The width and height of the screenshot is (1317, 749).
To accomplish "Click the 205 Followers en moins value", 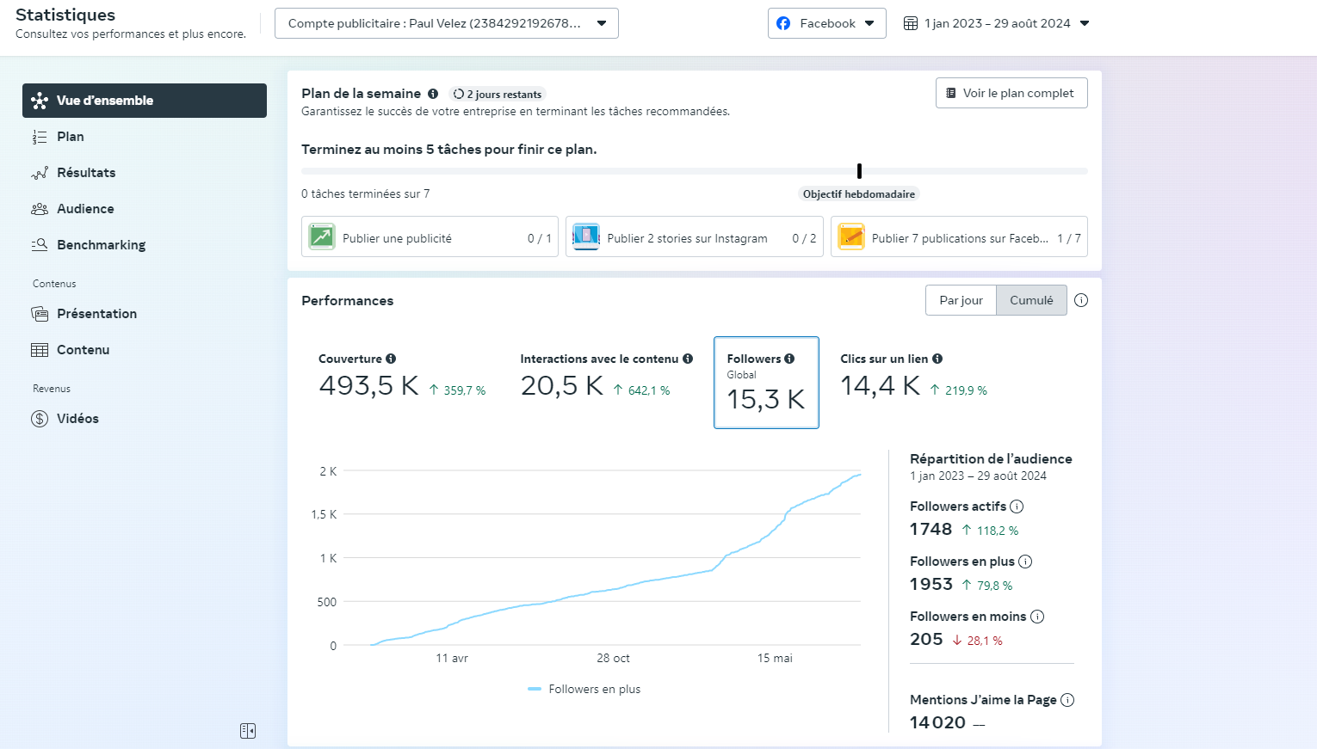I will (x=926, y=639).
